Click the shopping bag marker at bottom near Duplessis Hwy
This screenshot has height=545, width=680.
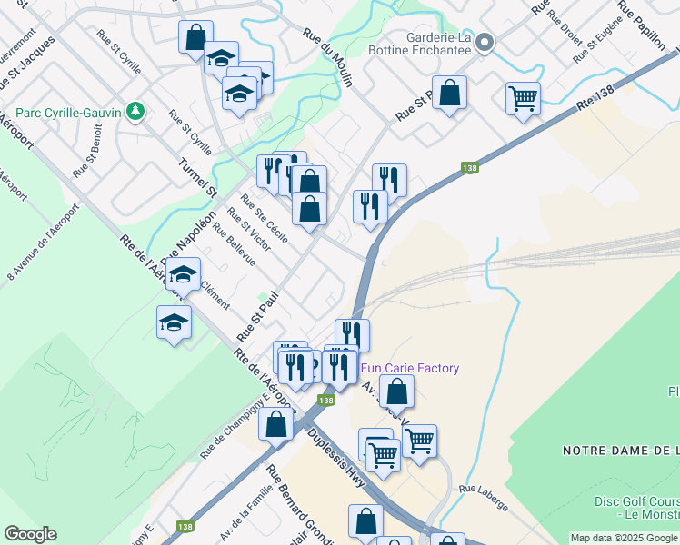365,523
